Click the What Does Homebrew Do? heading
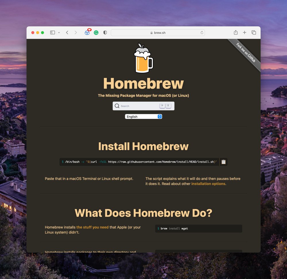 tap(143, 213)
